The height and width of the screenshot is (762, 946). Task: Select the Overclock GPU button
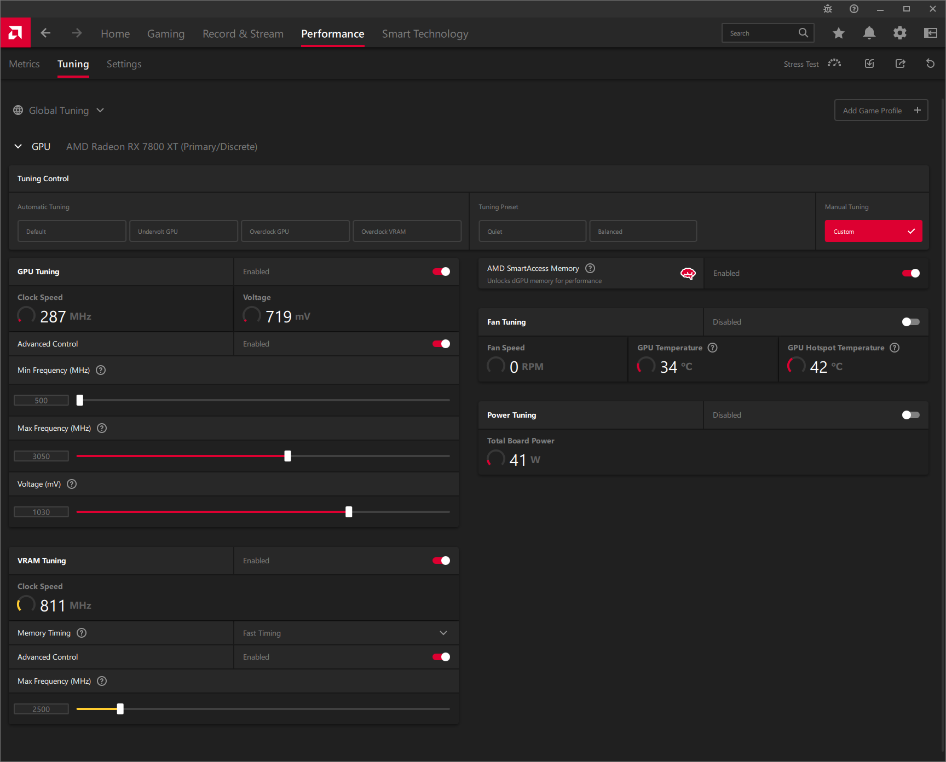point(295,231)
